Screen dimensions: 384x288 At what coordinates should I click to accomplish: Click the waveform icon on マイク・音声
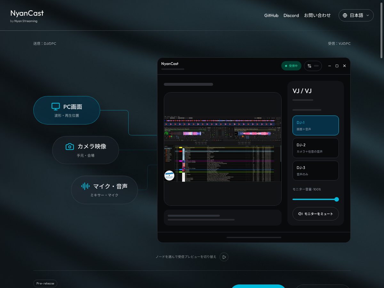point(85,186)
